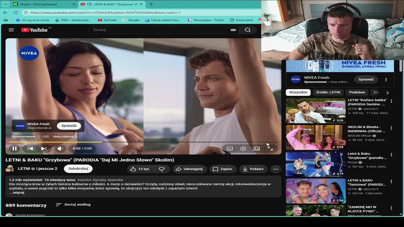Download the video with Pobierz

(253, 169)
